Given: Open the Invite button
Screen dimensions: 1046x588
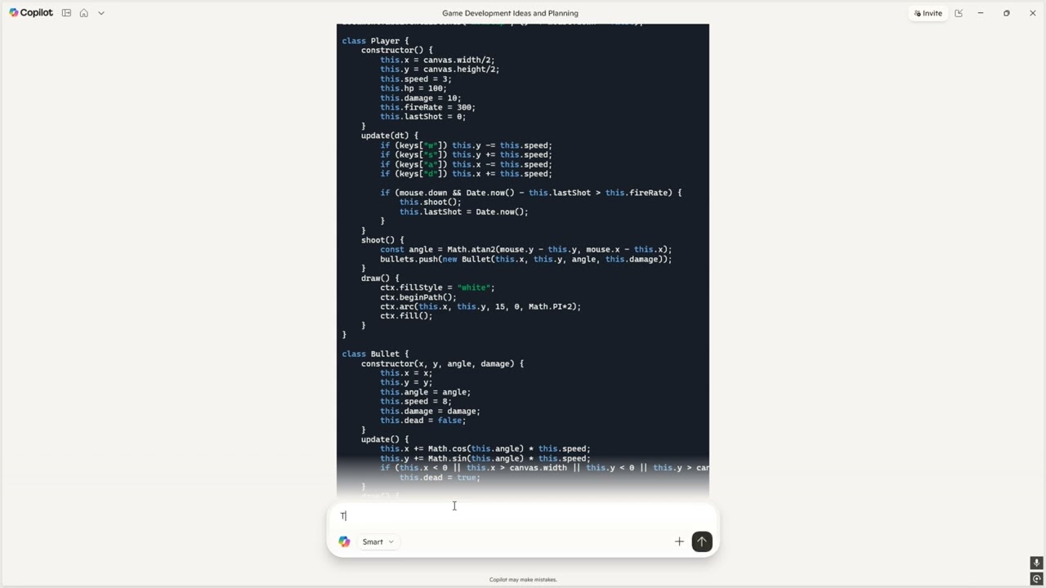Looking at the screenshot, I should tap(928, 13).
